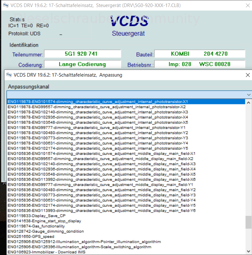This screenshot has height=255, width=252.
Task: Close the Steuergerät window
Action: coord(248,5)
